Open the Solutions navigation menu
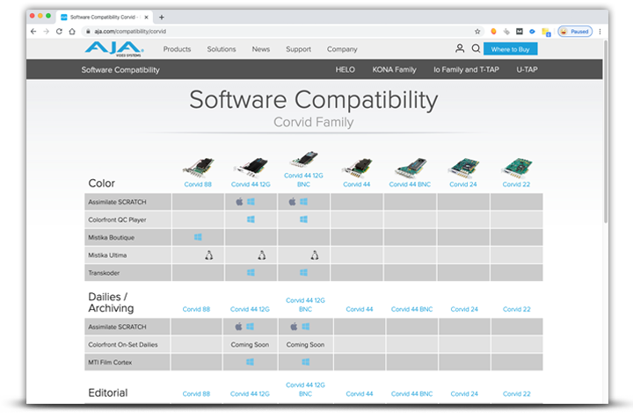This screenshot has width=633, height=417. pos(222,49)
